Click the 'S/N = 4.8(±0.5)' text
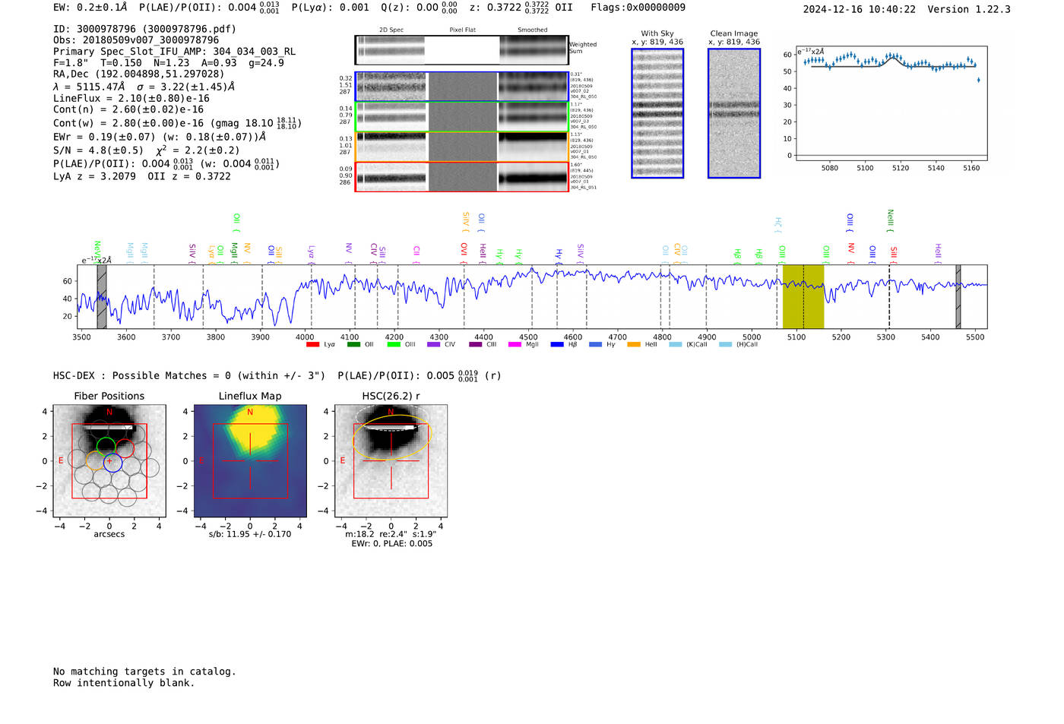 (x=98, y=150)
